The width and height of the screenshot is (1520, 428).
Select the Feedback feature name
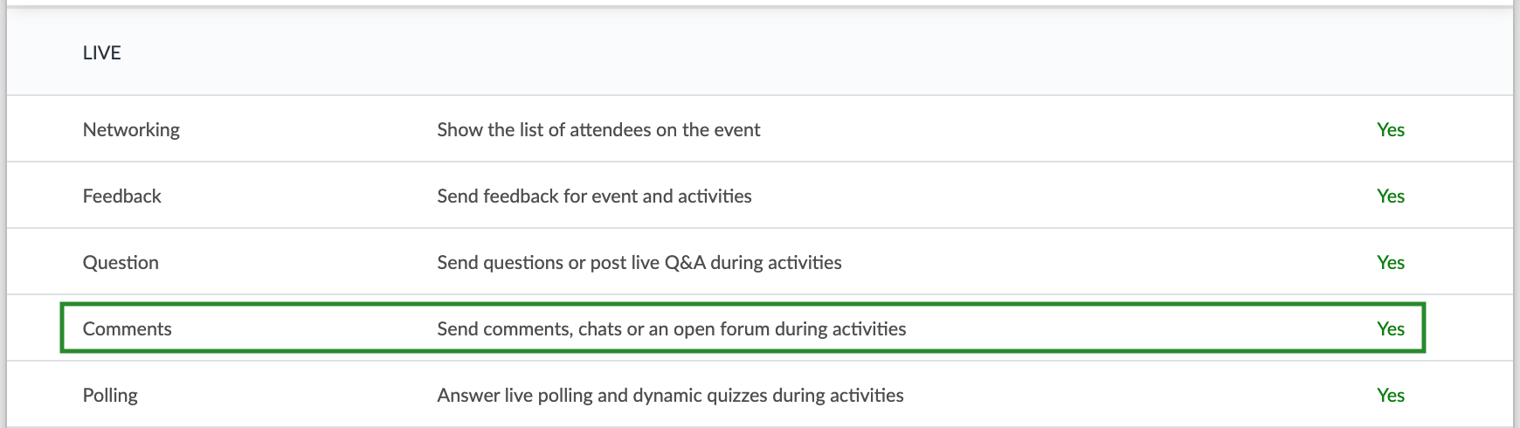point(121,196)
